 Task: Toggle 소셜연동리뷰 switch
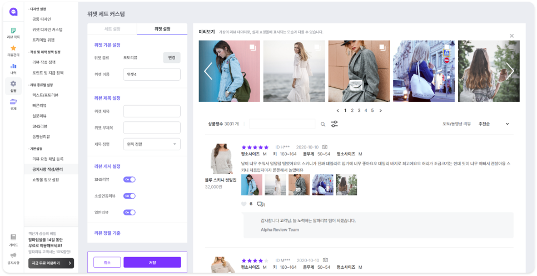(130, 196)
